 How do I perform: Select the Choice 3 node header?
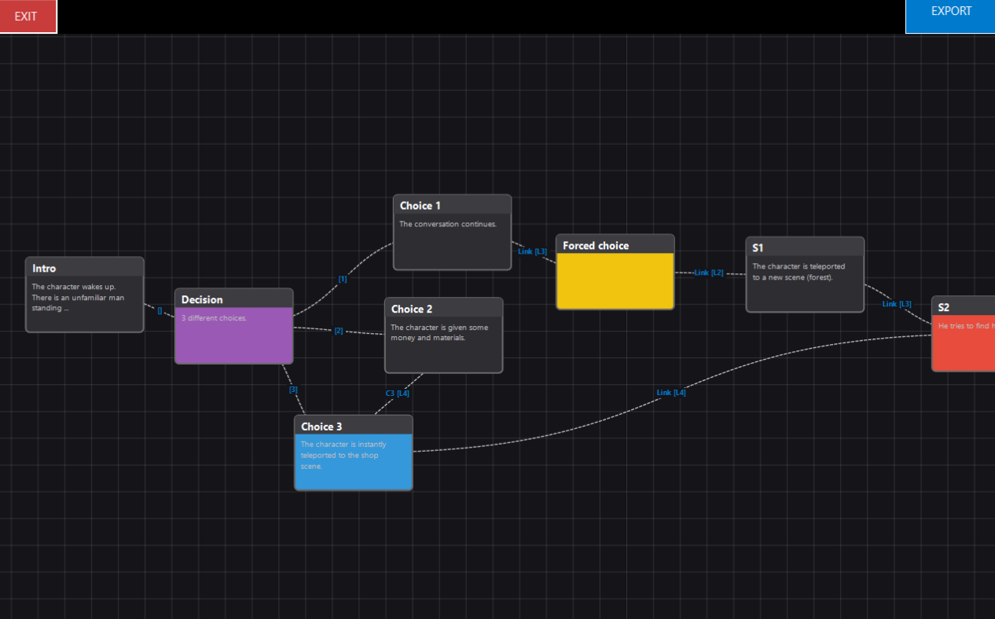(354, 426)
